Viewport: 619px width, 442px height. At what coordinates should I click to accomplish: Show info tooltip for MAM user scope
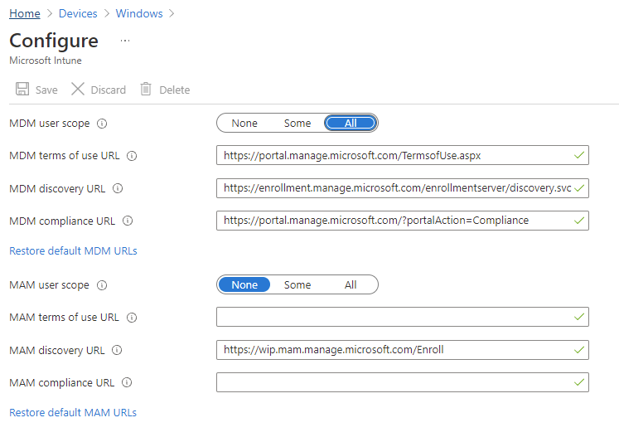(102, 285)
